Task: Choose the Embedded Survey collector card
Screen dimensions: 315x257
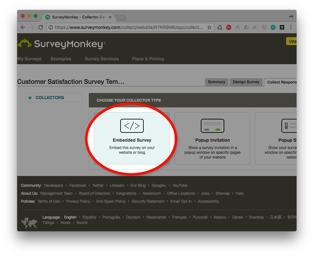Action: click(132, 138)
